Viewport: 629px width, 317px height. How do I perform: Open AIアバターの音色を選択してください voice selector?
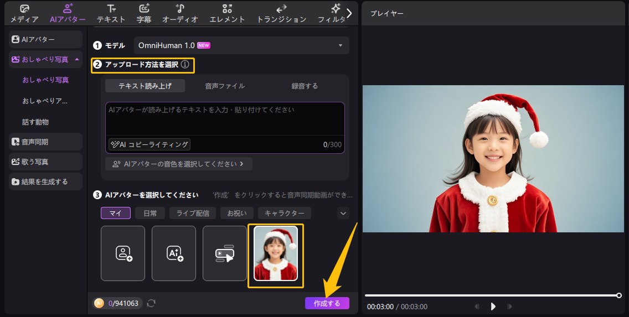point(178,164)
